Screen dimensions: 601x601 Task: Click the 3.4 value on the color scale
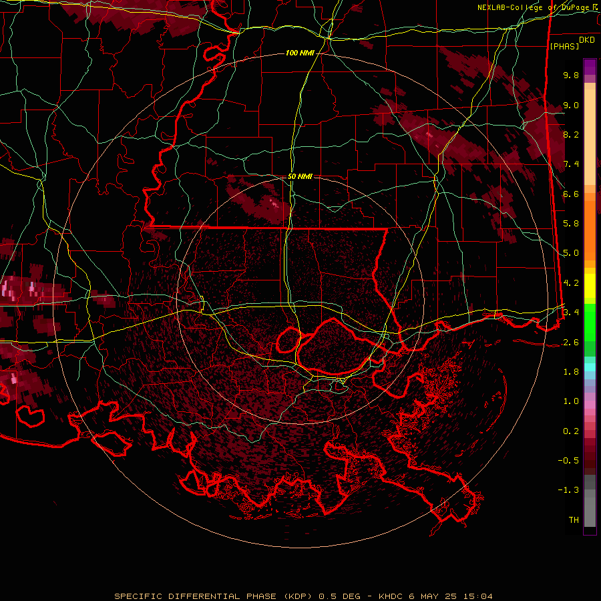click(x=571, y=312)
